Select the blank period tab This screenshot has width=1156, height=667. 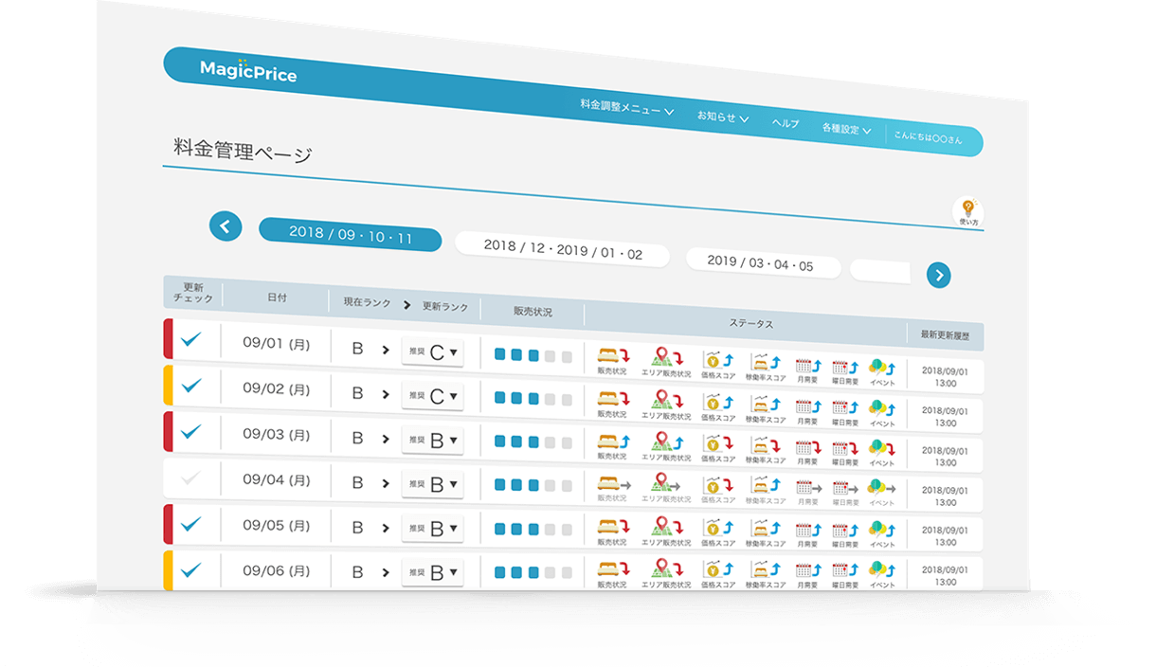880,271
